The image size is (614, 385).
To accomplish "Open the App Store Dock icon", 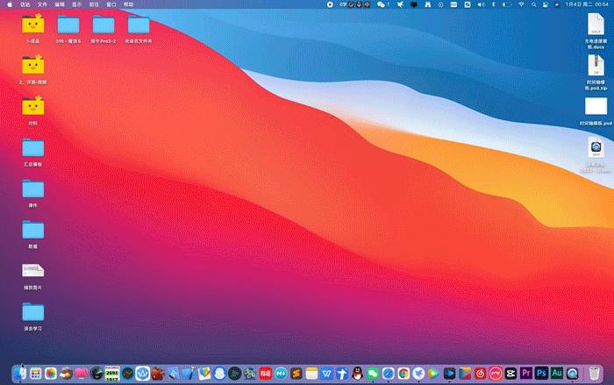I will [174, 374].
